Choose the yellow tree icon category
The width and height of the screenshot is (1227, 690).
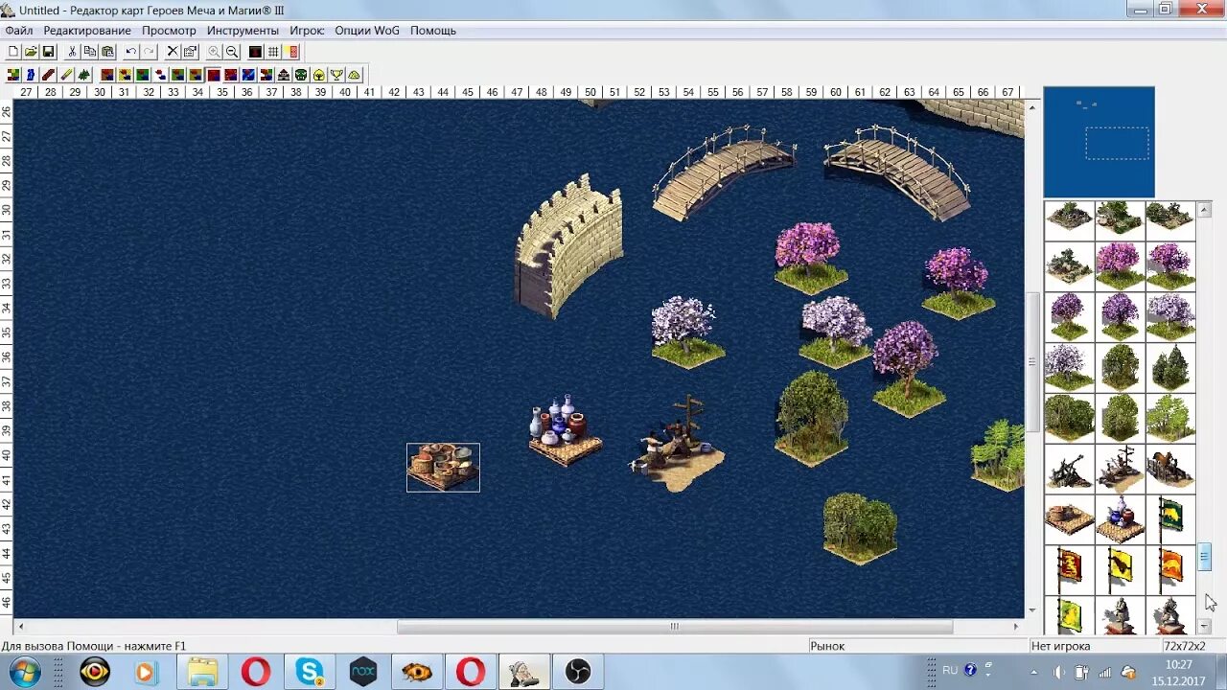point(319,75)
